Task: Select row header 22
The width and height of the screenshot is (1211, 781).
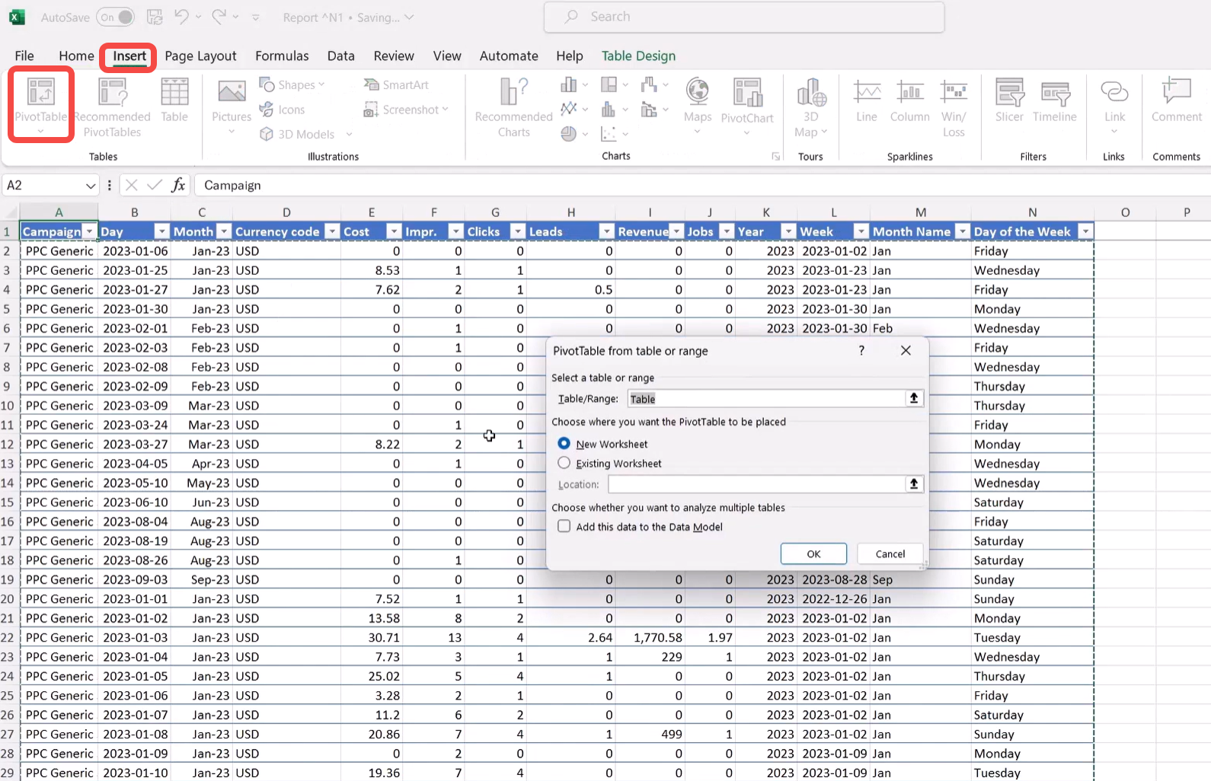Action: [8, 637]
